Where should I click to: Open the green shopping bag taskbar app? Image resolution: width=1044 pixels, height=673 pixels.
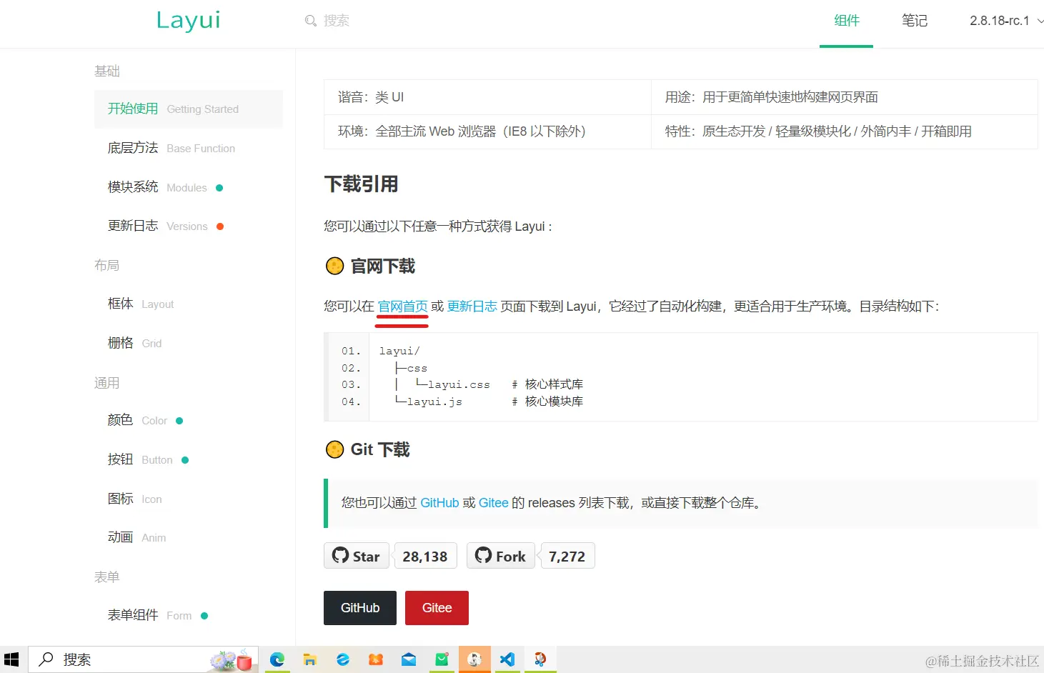coord(442,659)
